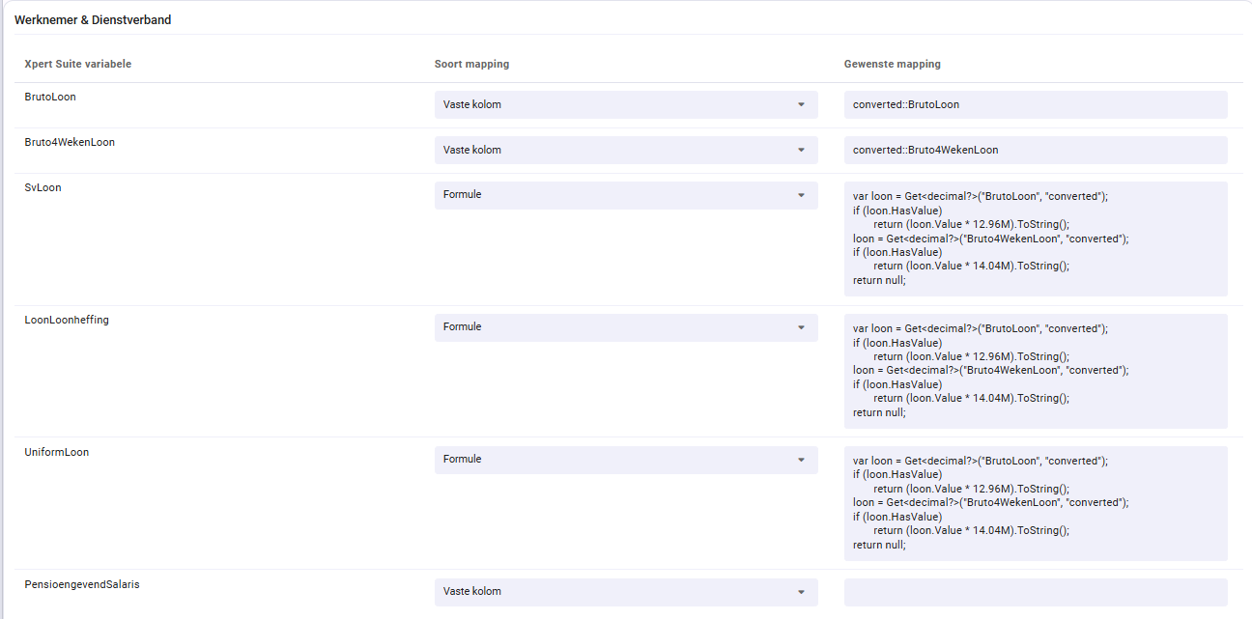Open the Formule dropdown for SvLoon
1252x619 pixels.
click(x=626, y=195)
